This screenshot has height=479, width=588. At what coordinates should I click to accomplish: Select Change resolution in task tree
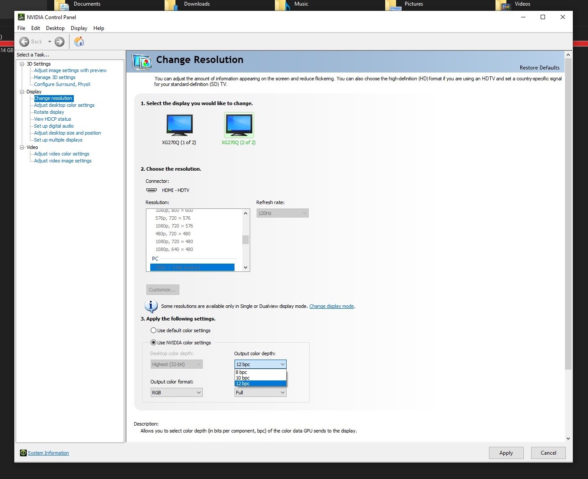click(53, 98)
